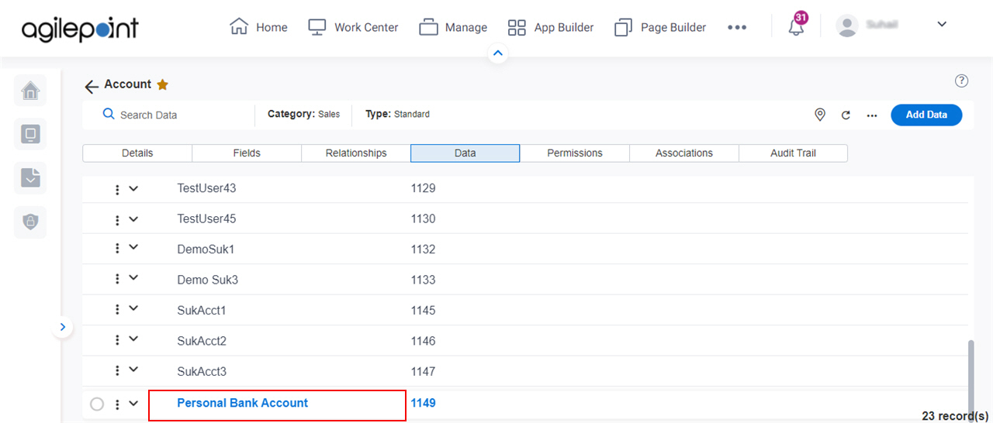Click the 1149 ID link
993x423 pixels.
424,403
